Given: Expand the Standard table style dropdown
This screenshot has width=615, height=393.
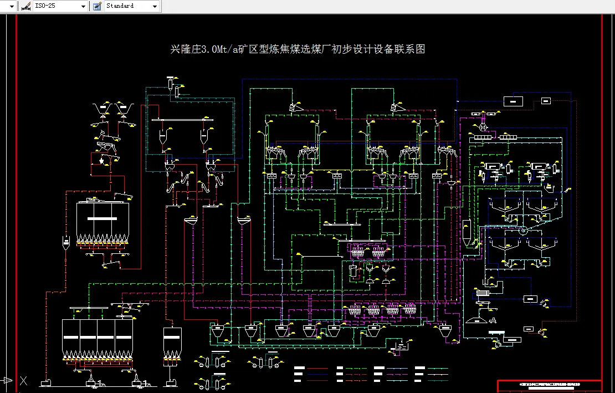Looking at the screenshot, I should [155, 6].
